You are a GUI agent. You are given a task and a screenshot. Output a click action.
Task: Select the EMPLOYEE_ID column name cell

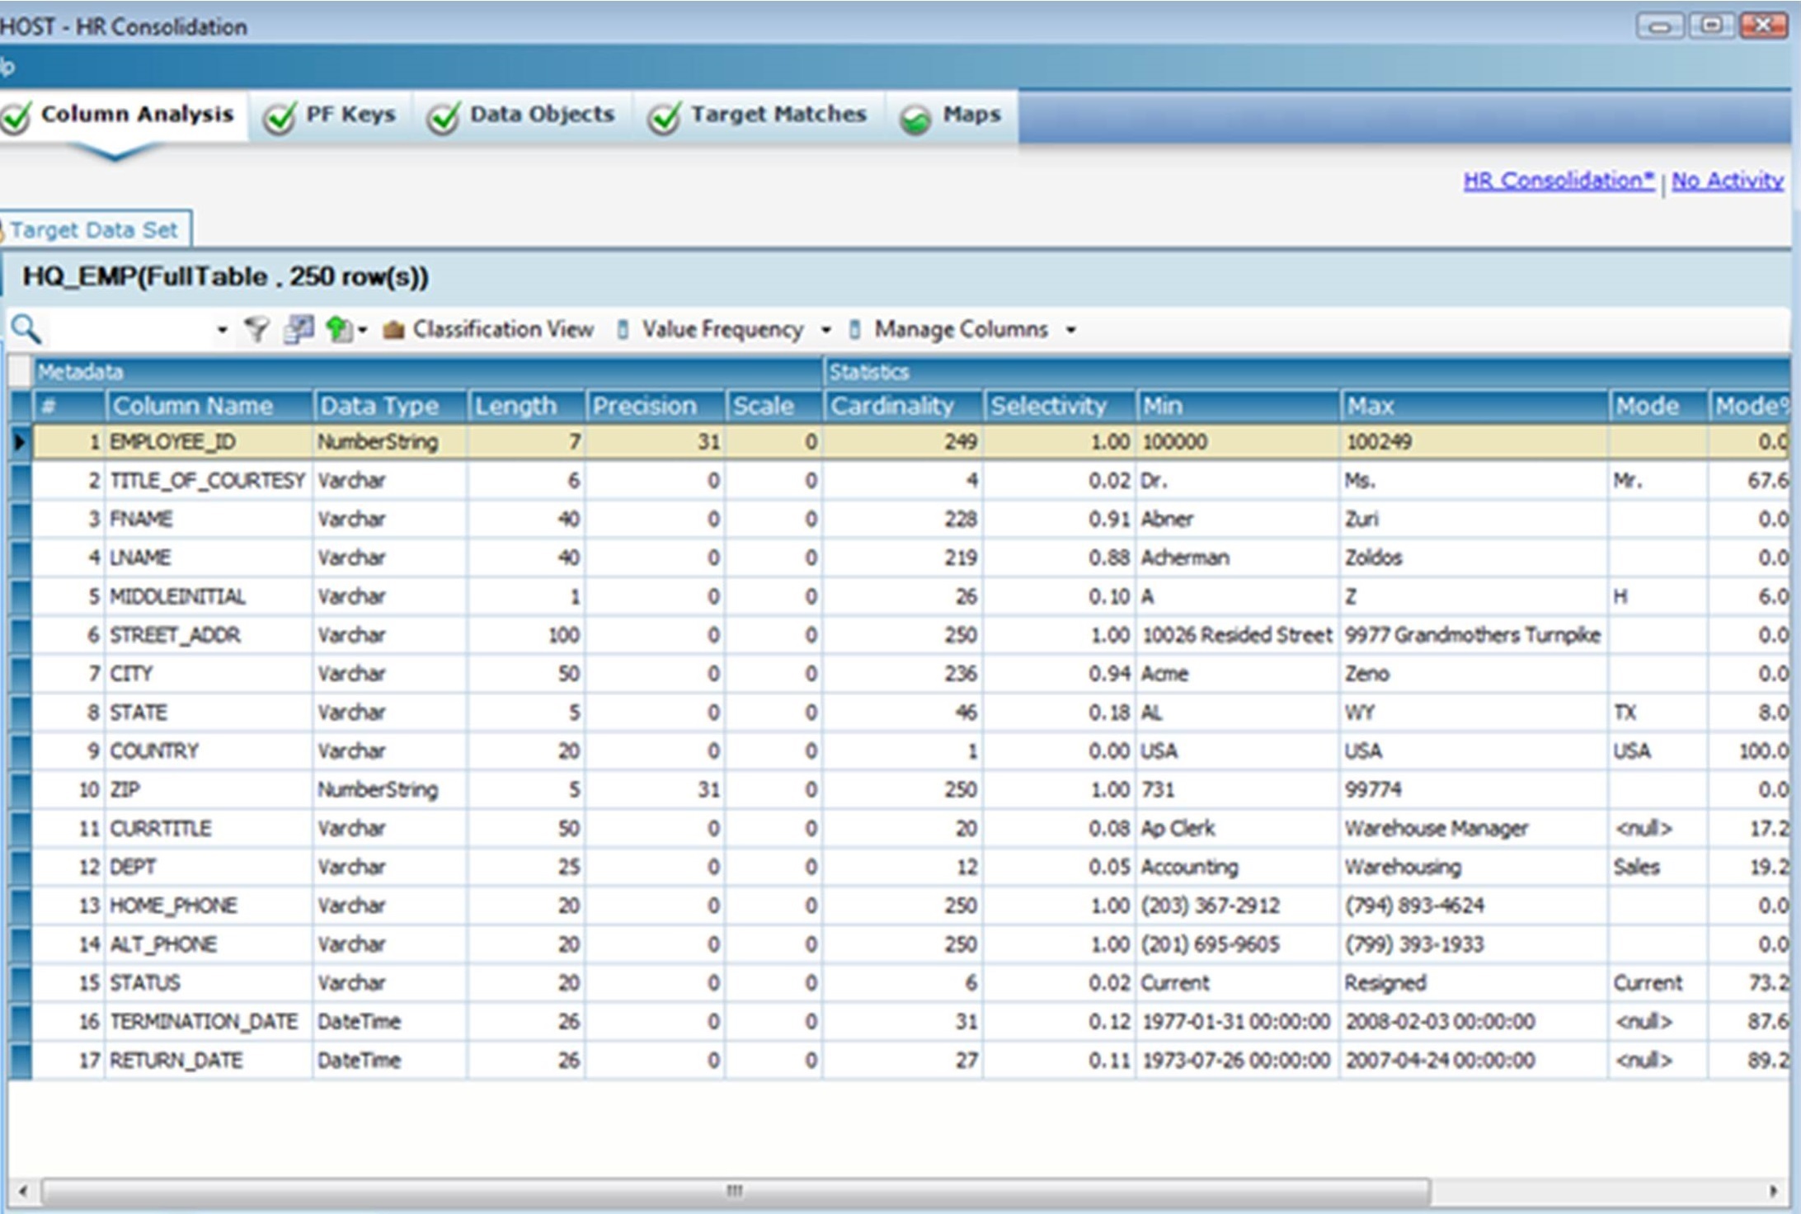point(209,442)
